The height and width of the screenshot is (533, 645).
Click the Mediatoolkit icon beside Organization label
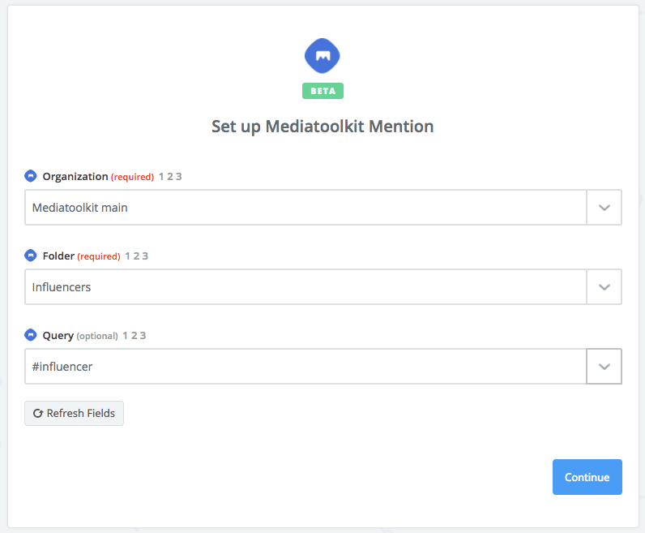[31, 176]
